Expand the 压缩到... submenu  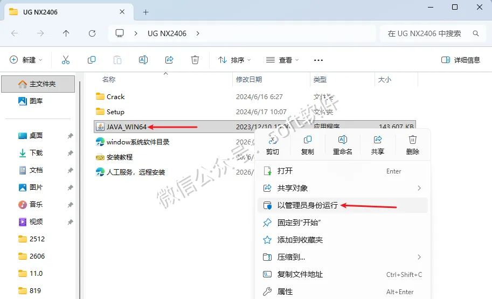(419, 257)
